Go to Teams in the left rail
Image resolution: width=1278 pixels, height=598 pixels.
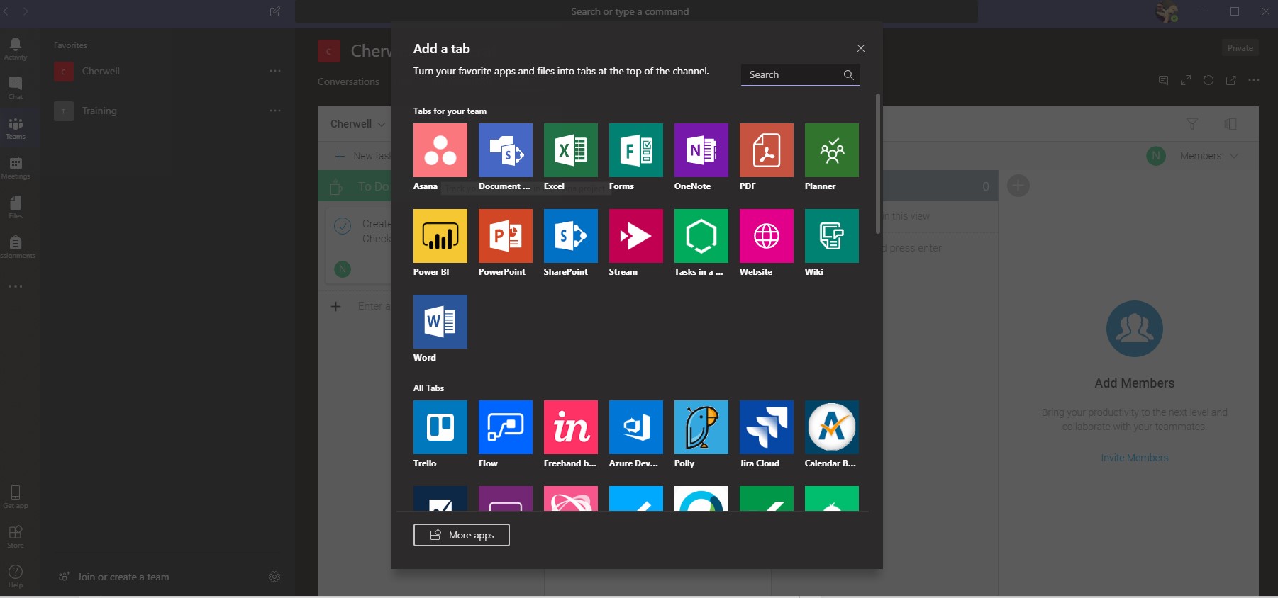click(x=16, y=128)
